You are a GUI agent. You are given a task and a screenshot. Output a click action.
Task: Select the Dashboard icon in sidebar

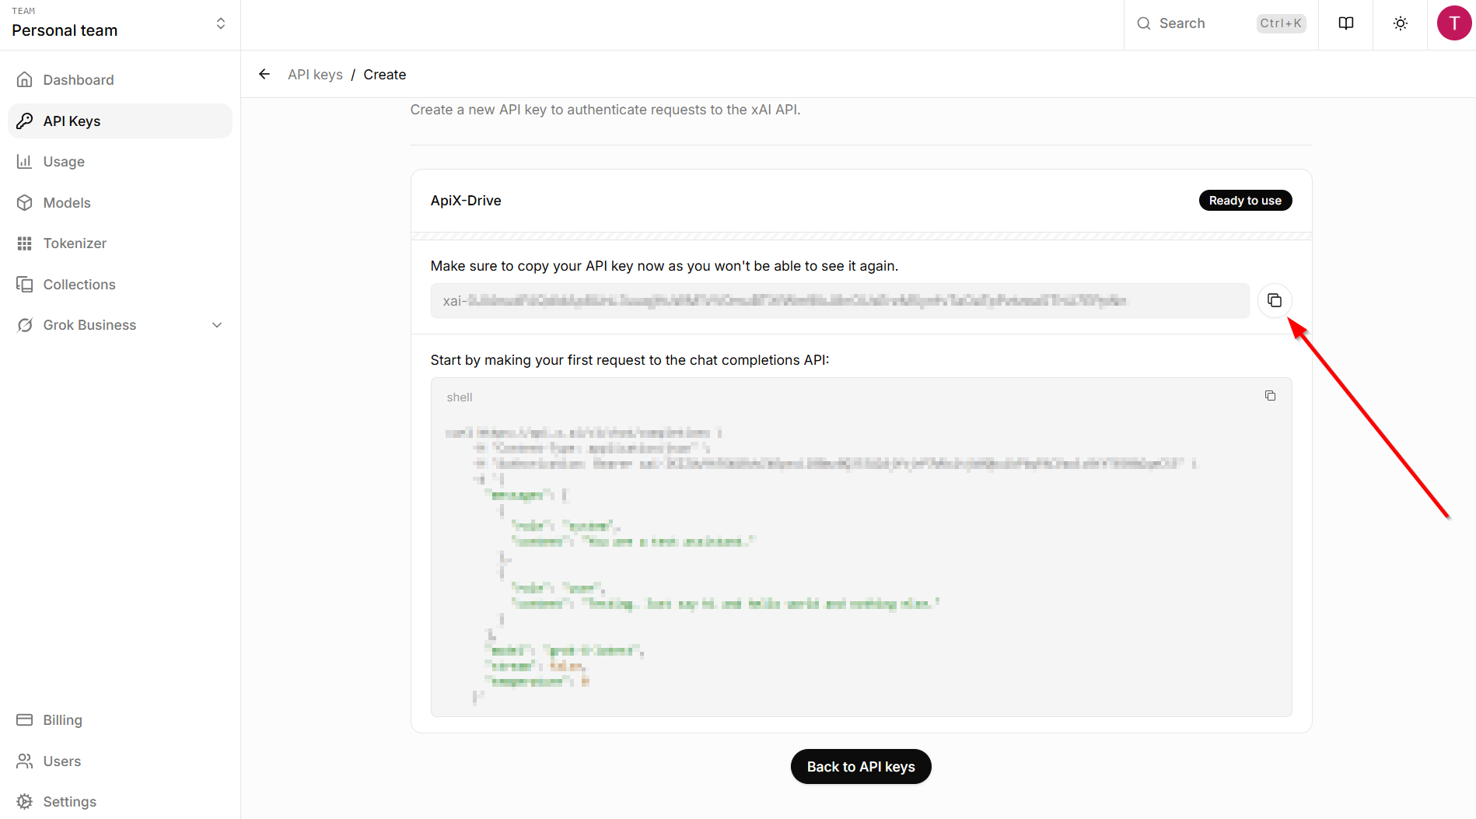coord(26,79)
